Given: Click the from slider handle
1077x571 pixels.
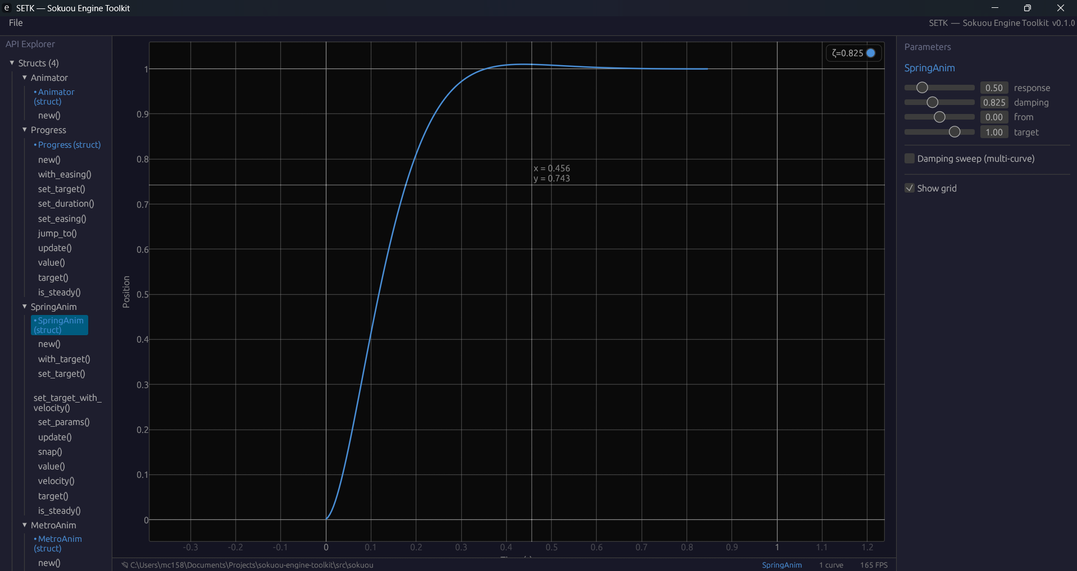Looking at the screenshot, I should [x=939, y=117].
